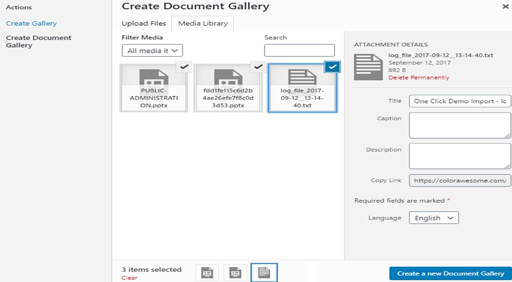Select Create Document Gallery in Actions sidebar
Viewport: 512px width, 282px height.
point(39,41)
